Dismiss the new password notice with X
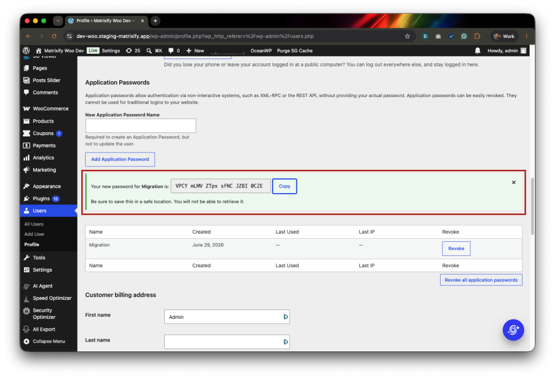Screen dimensions: 555x378 tap(514, 182)
